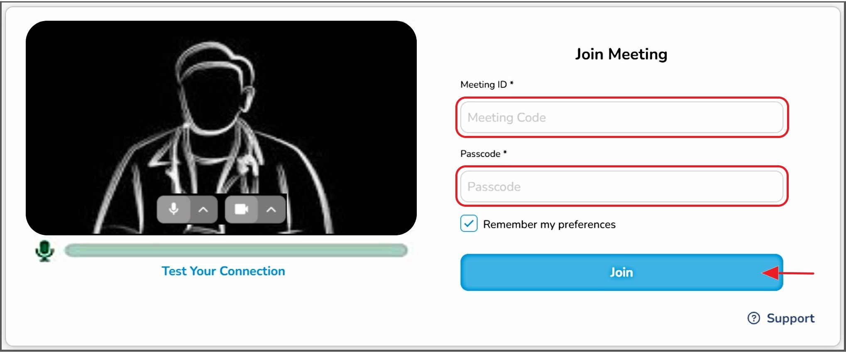Click into the Passcode text field
This screenshot has width=846, height=353.
[x=621, y=187]
